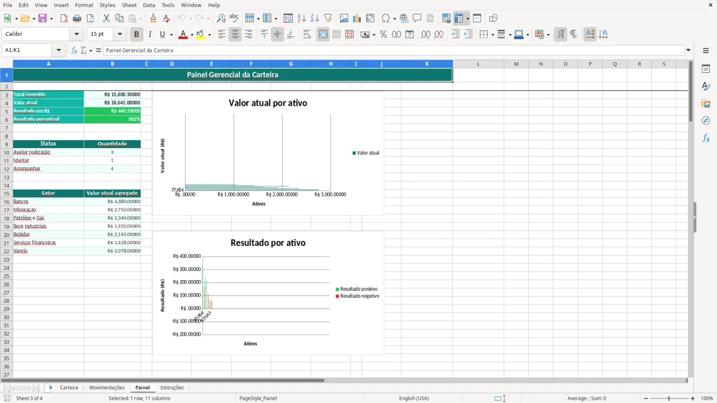The height and width of the screenshot is (403, 717).
Task: Toggle Italic formatting
Action: click(x=150, y=35)
